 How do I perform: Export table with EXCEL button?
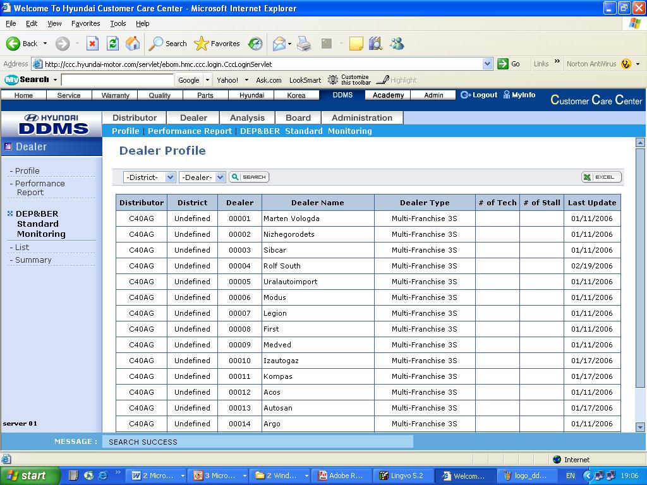(602, 177)
